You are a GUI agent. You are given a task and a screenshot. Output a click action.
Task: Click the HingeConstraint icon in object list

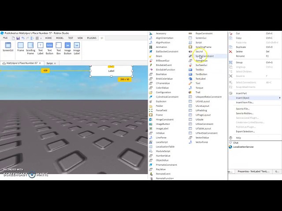click(x=151, y=120)
